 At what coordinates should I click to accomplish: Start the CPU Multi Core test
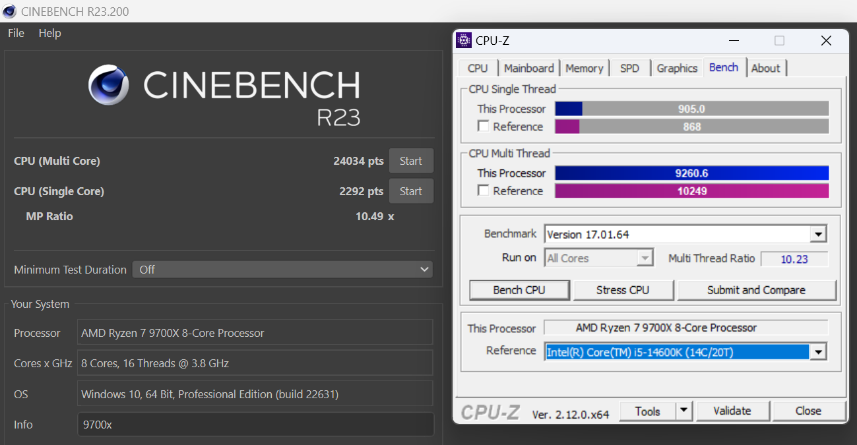point(410,161)
